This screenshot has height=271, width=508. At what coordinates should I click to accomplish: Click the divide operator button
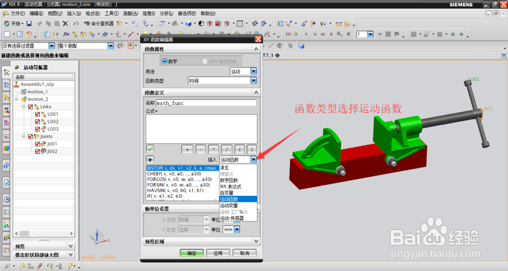coord(227,149)
